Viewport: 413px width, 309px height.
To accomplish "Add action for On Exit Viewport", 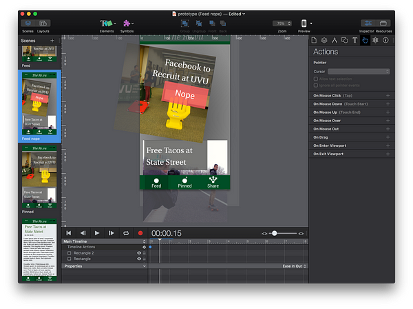I will pyautogui.click(x=388, y=154).
